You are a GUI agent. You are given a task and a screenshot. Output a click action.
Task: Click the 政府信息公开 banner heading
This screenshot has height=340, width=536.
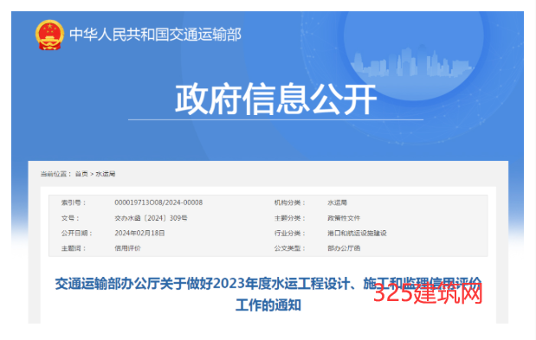pyautogui.click(x=275, y=99)
